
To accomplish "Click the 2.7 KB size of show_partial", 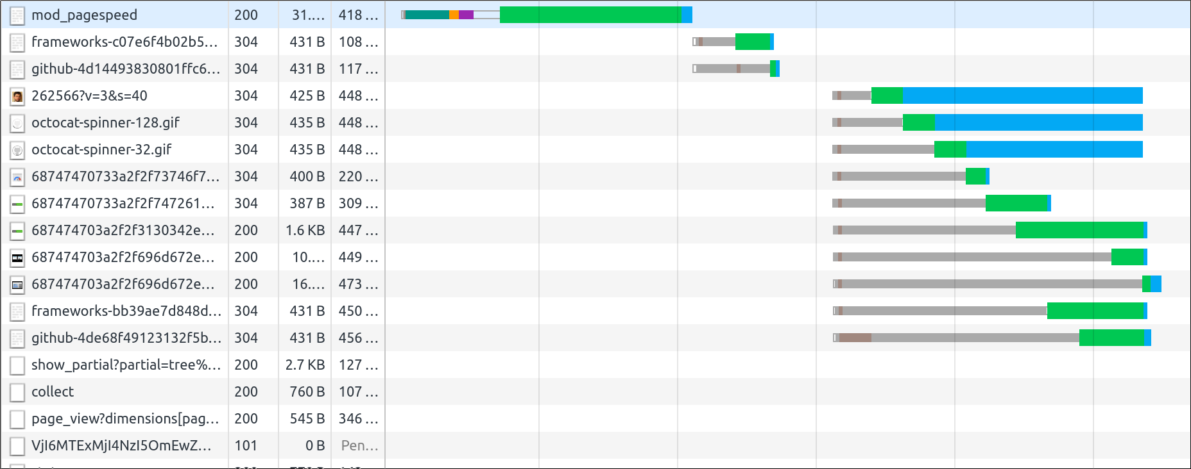I will tap(305, 365).
